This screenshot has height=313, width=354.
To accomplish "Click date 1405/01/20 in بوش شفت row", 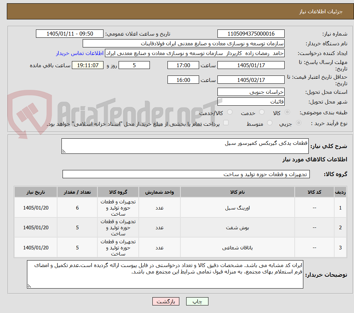I will coord(36,228).
